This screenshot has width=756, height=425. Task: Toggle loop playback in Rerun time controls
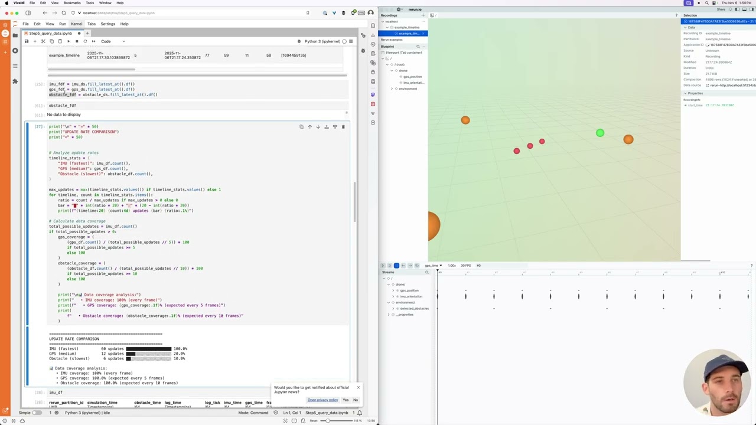(x=417, y=266)
